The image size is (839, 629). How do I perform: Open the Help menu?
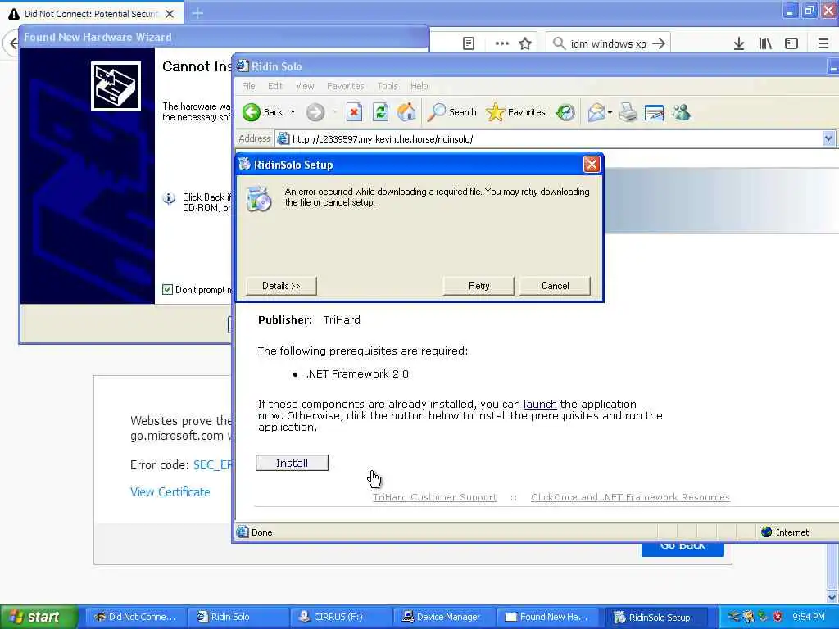[419, 86]
